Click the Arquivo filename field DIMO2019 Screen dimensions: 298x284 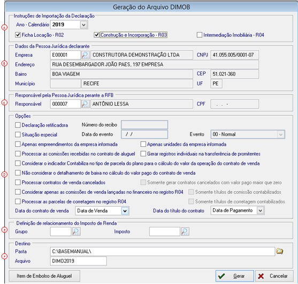point(78,261)
